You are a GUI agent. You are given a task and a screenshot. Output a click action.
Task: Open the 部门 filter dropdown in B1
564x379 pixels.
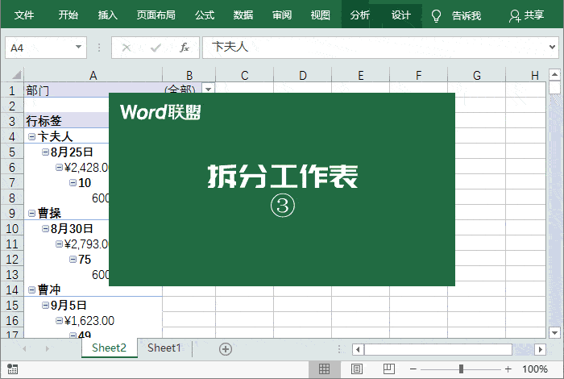tap(208, 89)
